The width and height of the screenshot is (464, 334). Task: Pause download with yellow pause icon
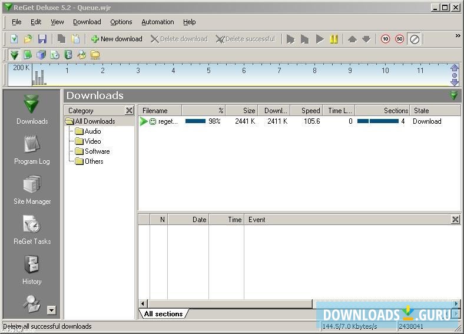pos(334,39)
